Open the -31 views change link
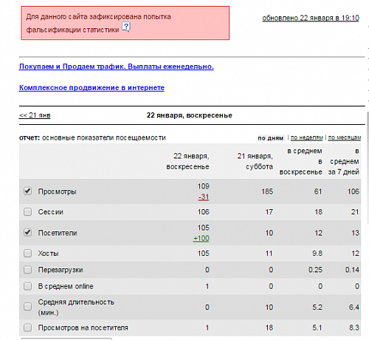Viewport: 369px width, 340px height. point(204,197)
